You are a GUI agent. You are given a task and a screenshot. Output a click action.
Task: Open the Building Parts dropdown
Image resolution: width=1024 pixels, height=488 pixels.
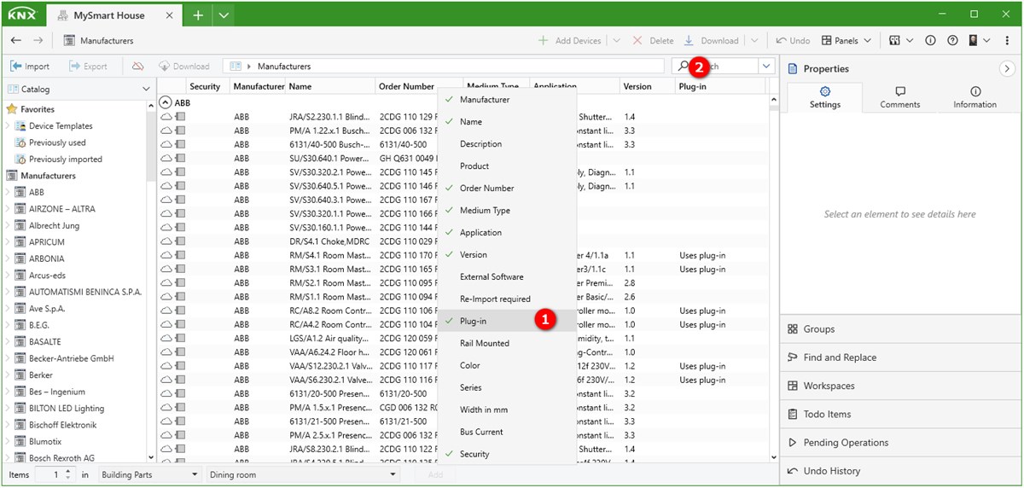click(x=149, y=474)
